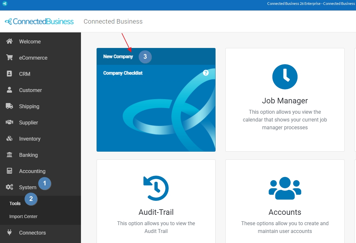Open the Job Manager clock icon
356x243 pixels.
pyautogui.click(x=285, y=77)
